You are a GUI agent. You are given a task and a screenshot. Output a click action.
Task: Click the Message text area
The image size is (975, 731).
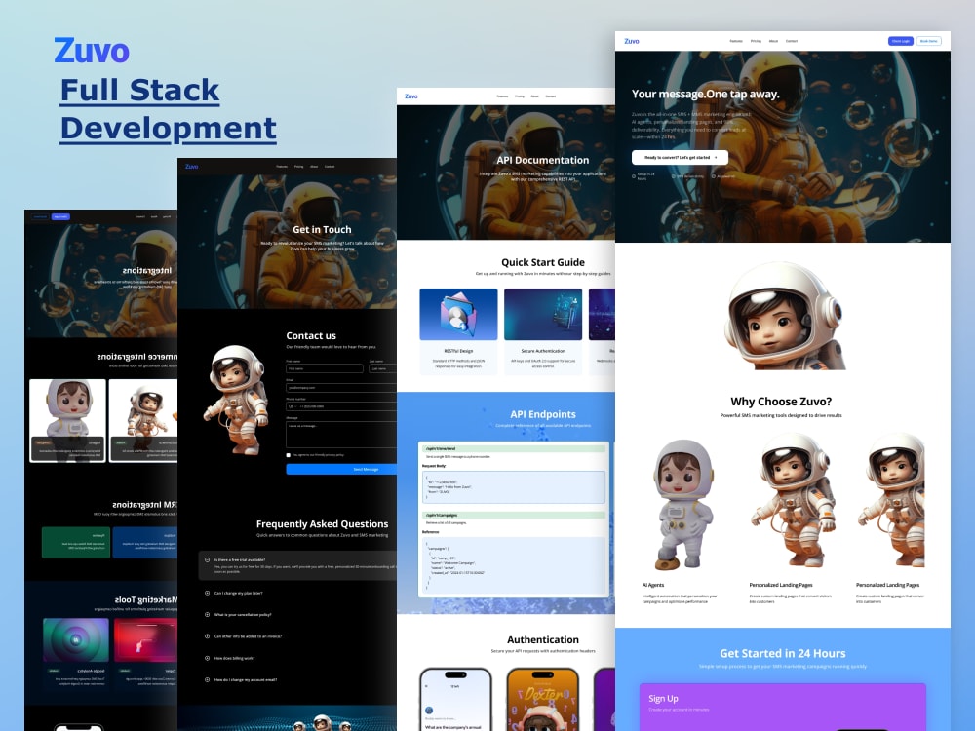coord(341,435)
